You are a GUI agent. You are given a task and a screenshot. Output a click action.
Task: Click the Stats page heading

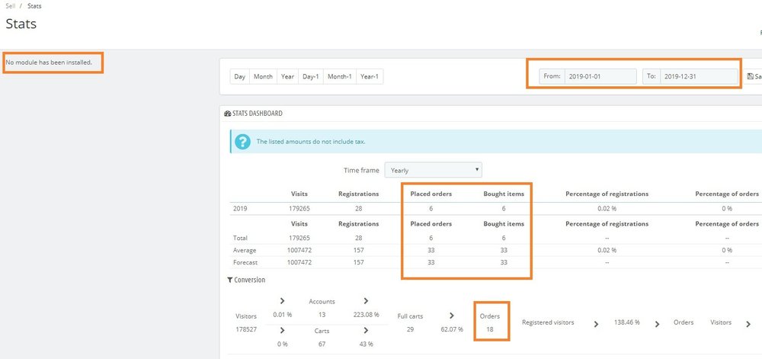click(x=21, y=24)
